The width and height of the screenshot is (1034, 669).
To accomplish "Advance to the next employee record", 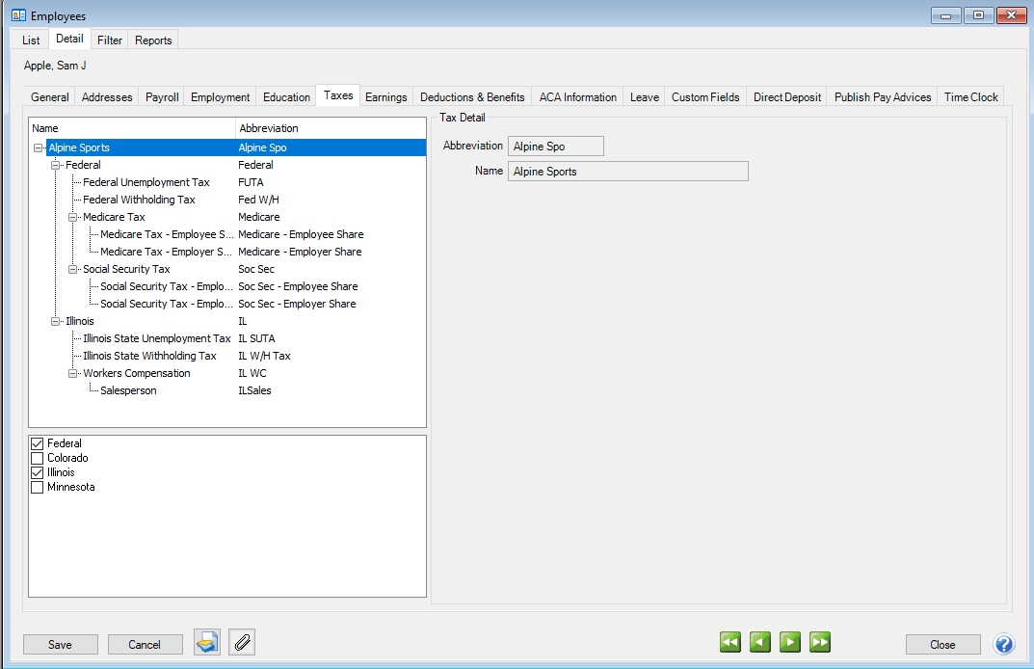I will tap(790, 642).
